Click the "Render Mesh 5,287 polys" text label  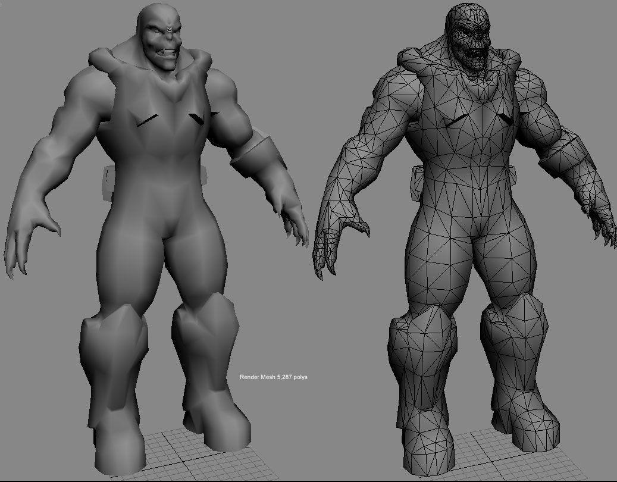point(274,377)
